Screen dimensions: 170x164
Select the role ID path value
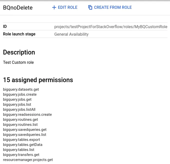pos(111,27)
